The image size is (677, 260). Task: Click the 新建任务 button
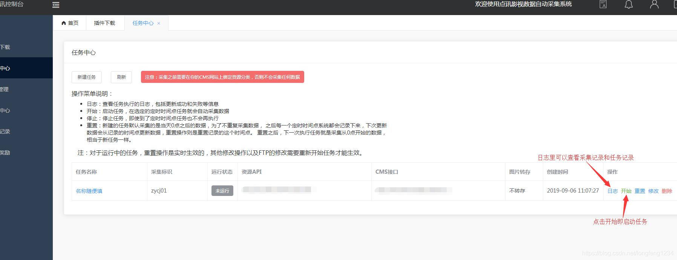tap(86, 77)
